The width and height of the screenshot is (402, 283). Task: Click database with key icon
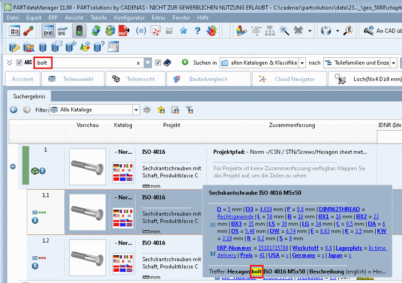pyautogui.click(x=14, y=47)
